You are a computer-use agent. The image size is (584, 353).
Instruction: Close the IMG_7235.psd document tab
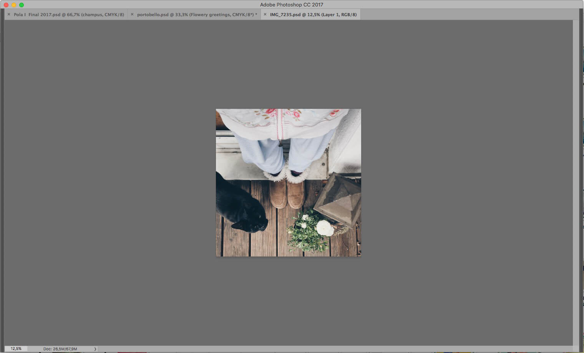(x=265, y=15)
